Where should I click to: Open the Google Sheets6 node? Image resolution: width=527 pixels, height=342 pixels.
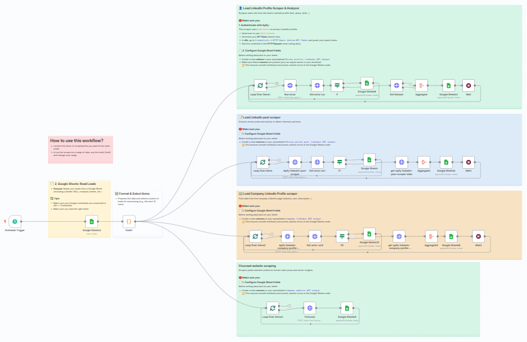tap(451, 236)
